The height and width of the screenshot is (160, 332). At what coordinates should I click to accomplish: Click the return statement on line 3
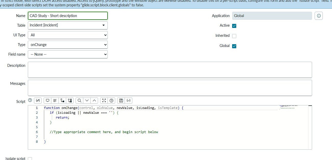click(62, 118)
